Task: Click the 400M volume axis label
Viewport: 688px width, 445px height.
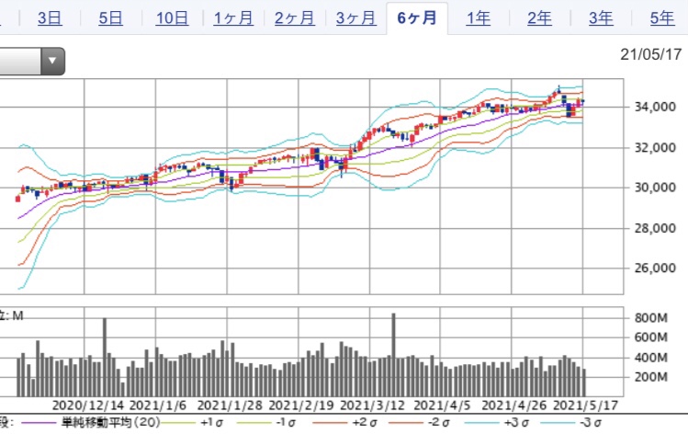Action: point(651,358)
